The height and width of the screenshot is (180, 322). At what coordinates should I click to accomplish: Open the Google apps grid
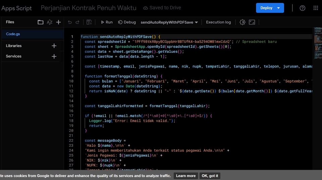point(316,8)
